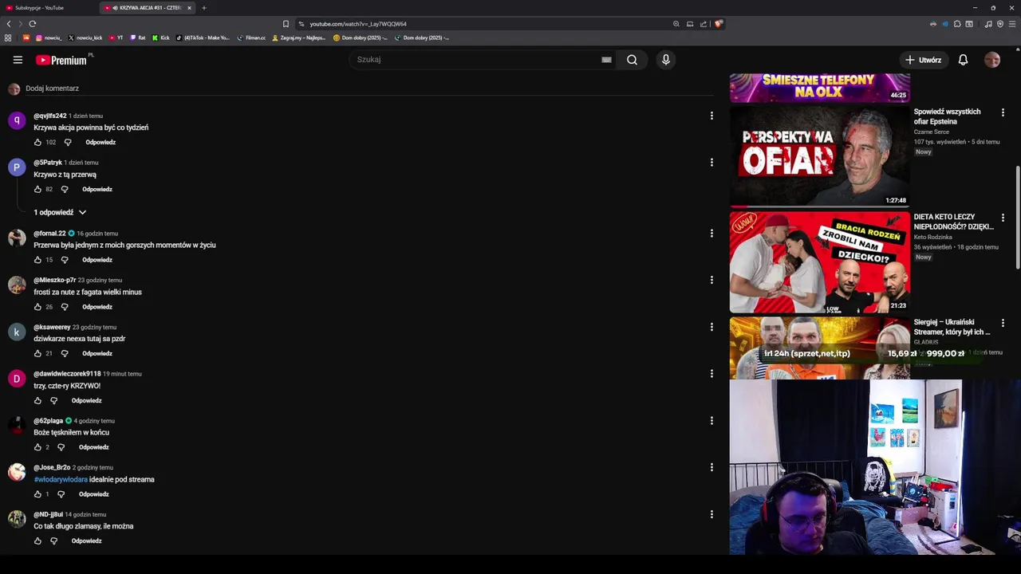Screen dimensions: 1021x574
Task: Like the comment by @ND-jj8ui
Action: tap(37, 541)
